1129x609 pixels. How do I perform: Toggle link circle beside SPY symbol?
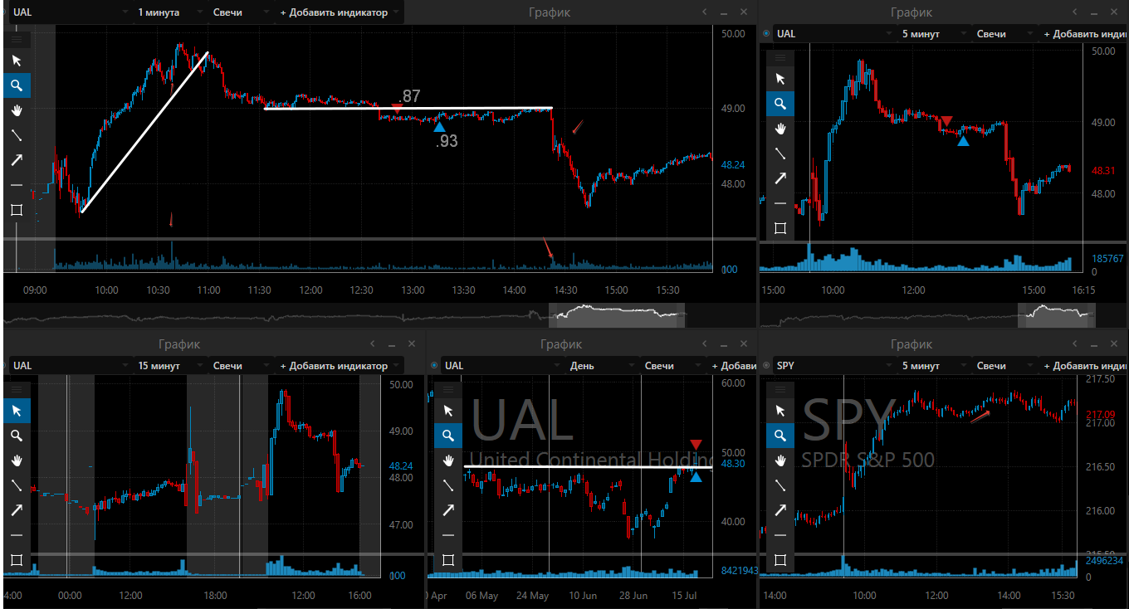[x=765, y=366]
